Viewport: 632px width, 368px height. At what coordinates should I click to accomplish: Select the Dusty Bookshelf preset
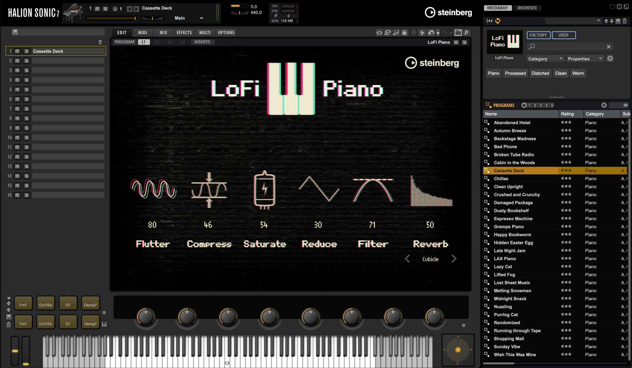tap(511, 210)
